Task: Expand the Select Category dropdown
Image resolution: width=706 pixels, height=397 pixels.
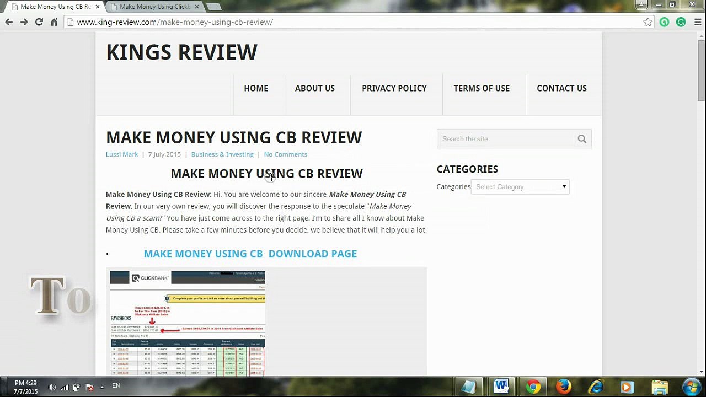Action: (x=520, y=187)
